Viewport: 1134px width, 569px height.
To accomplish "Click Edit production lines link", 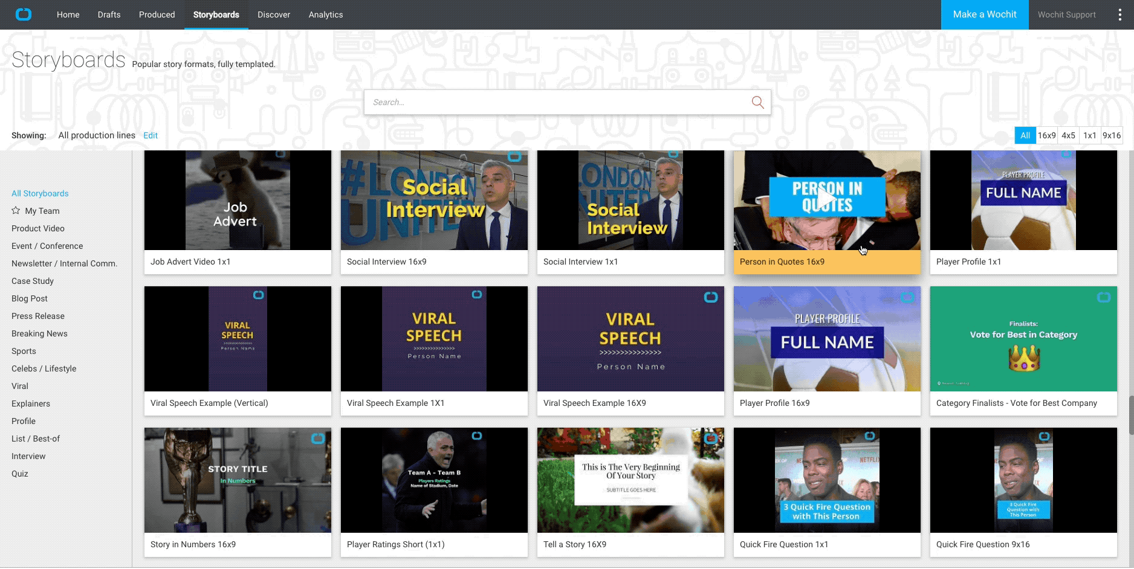I will [x=151, y=135].
